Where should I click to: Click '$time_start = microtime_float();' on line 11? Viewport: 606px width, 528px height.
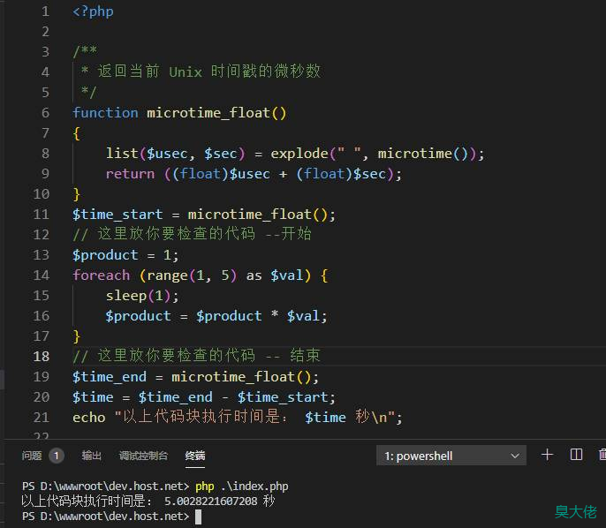click(x=204, y=215)
